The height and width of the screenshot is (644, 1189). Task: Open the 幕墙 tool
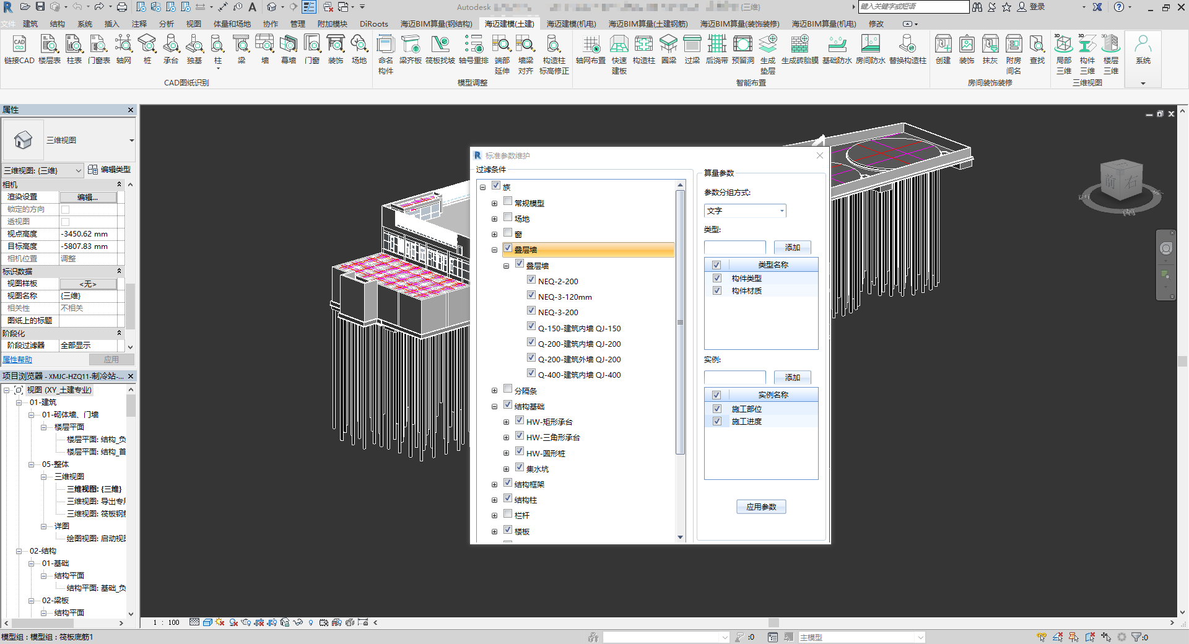click(x=289, y=50)
